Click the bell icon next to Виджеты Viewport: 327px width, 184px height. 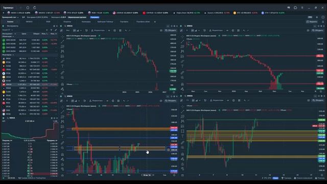point(323,21)
